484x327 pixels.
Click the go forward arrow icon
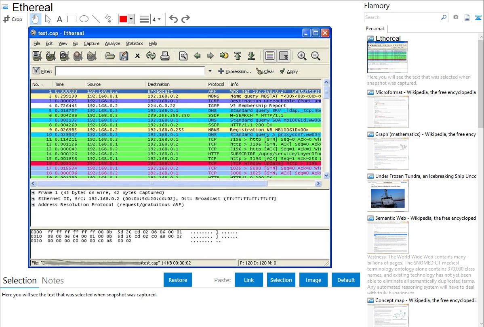210,56
